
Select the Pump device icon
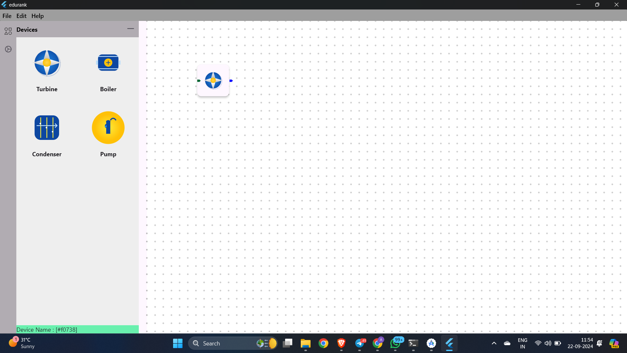tap(108, 127)
